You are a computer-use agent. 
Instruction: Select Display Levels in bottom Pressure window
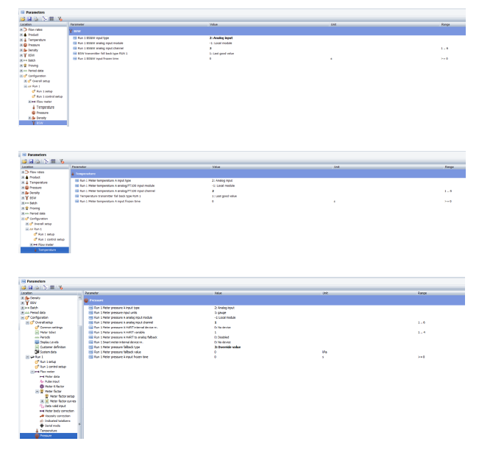click(x=49, y=342)
